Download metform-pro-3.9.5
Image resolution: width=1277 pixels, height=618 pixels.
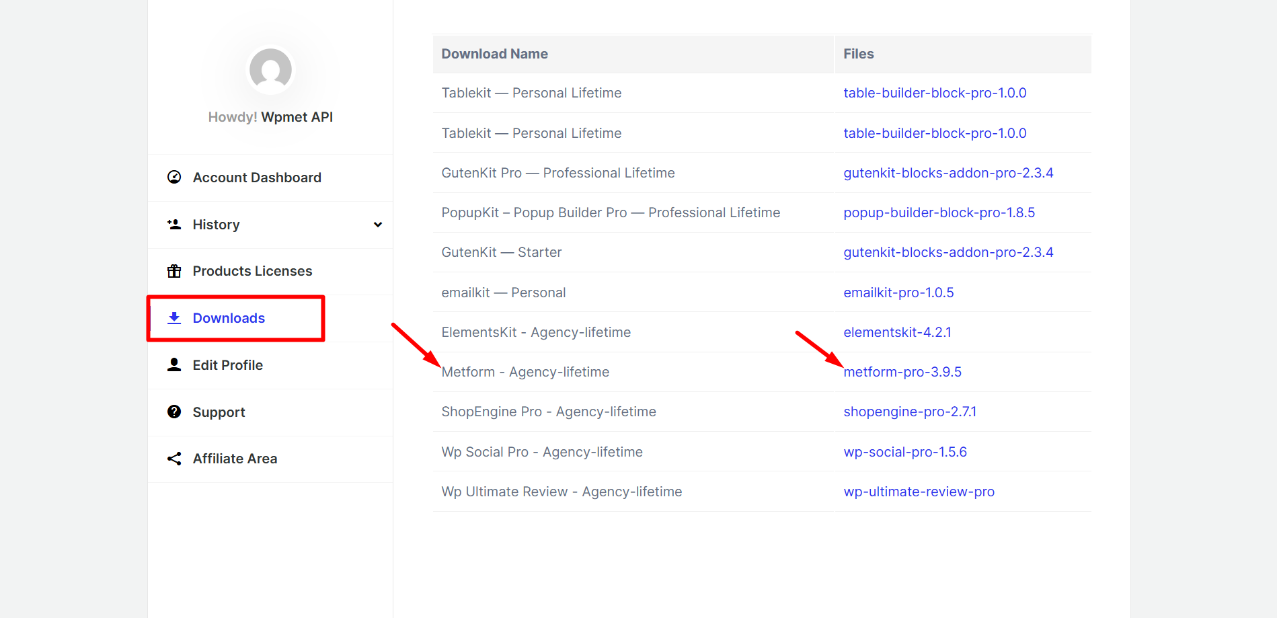pos(902,371)
